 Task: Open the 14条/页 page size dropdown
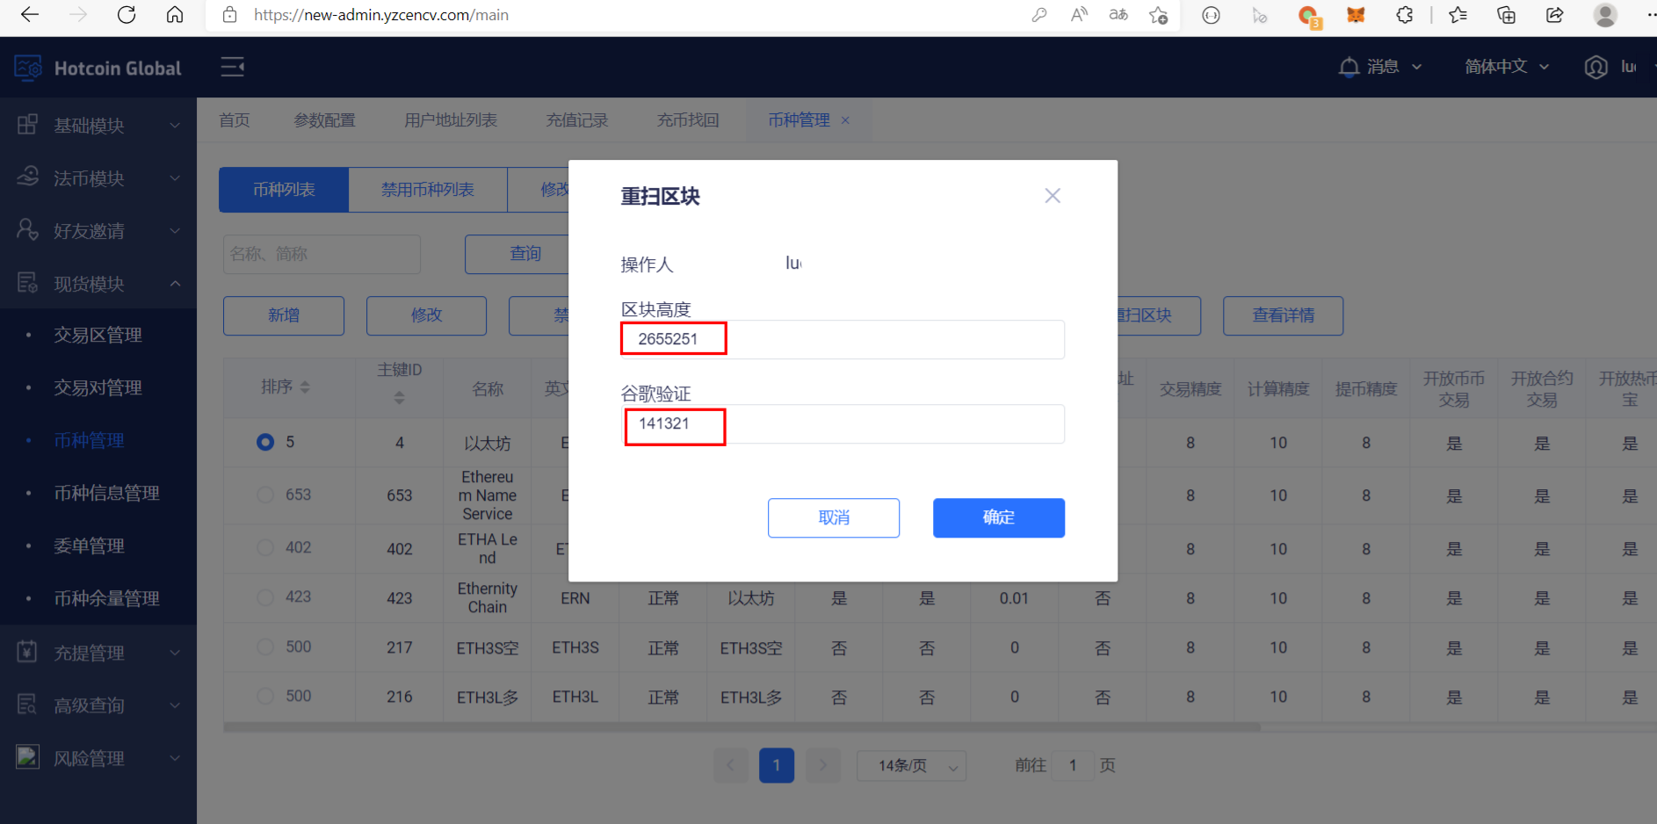[x=911, y=765]
